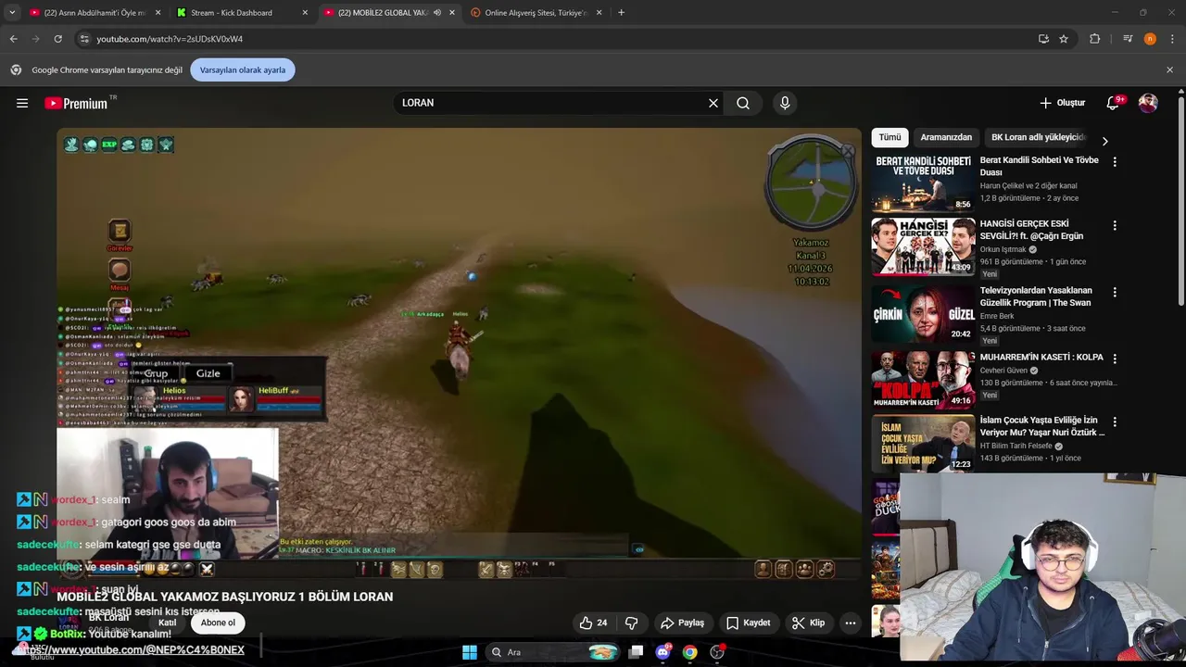
Task: Dismiss the default browser infobar
Action: click(1169, 69)
